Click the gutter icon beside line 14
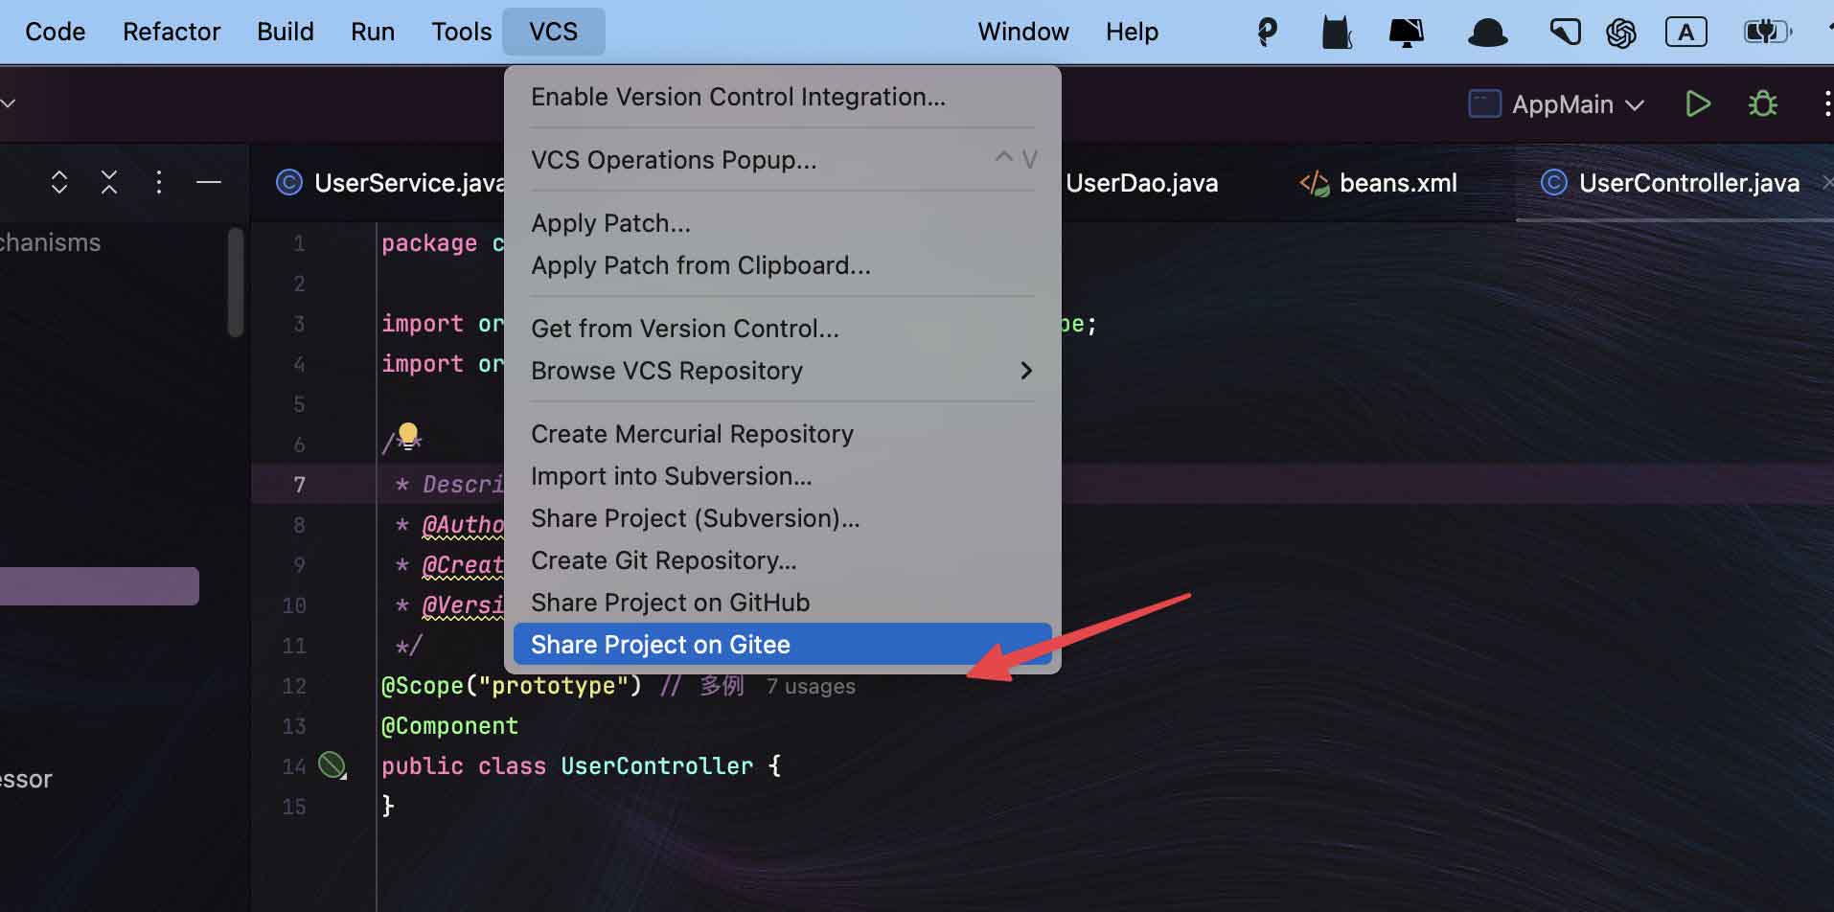This screenshot has height=912, width=1834. point(332,764)
